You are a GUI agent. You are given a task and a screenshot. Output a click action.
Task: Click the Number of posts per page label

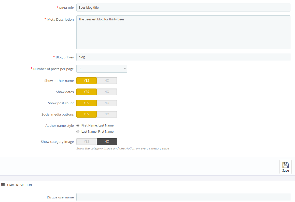tap(53, 69)
